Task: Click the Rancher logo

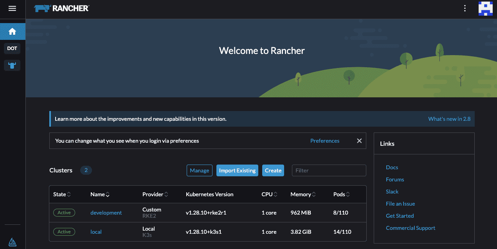Action: [61, 8]
